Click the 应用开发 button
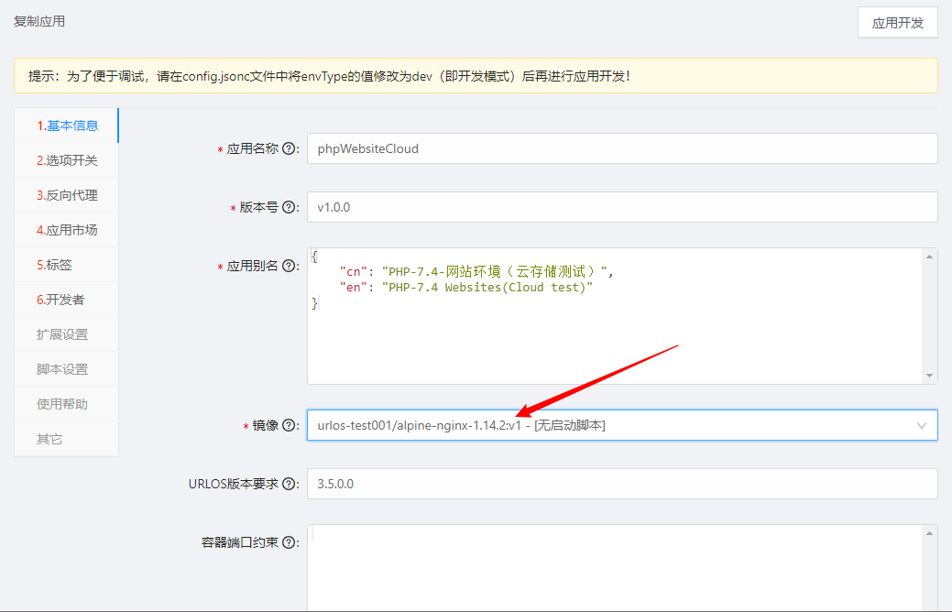The height and width of the screenshot is (612, 952). [897, 23]
